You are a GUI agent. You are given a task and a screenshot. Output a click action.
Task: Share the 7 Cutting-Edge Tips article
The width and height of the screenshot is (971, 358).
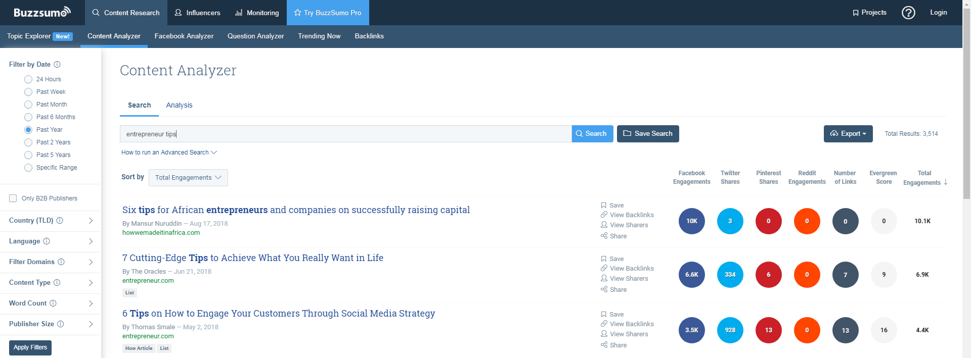pyautogui.click(x=613, y=290)
